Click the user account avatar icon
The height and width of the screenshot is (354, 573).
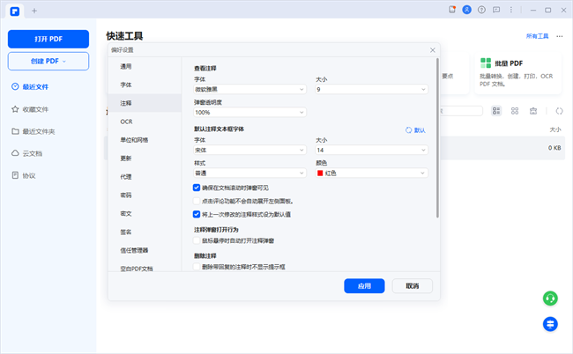465,10
